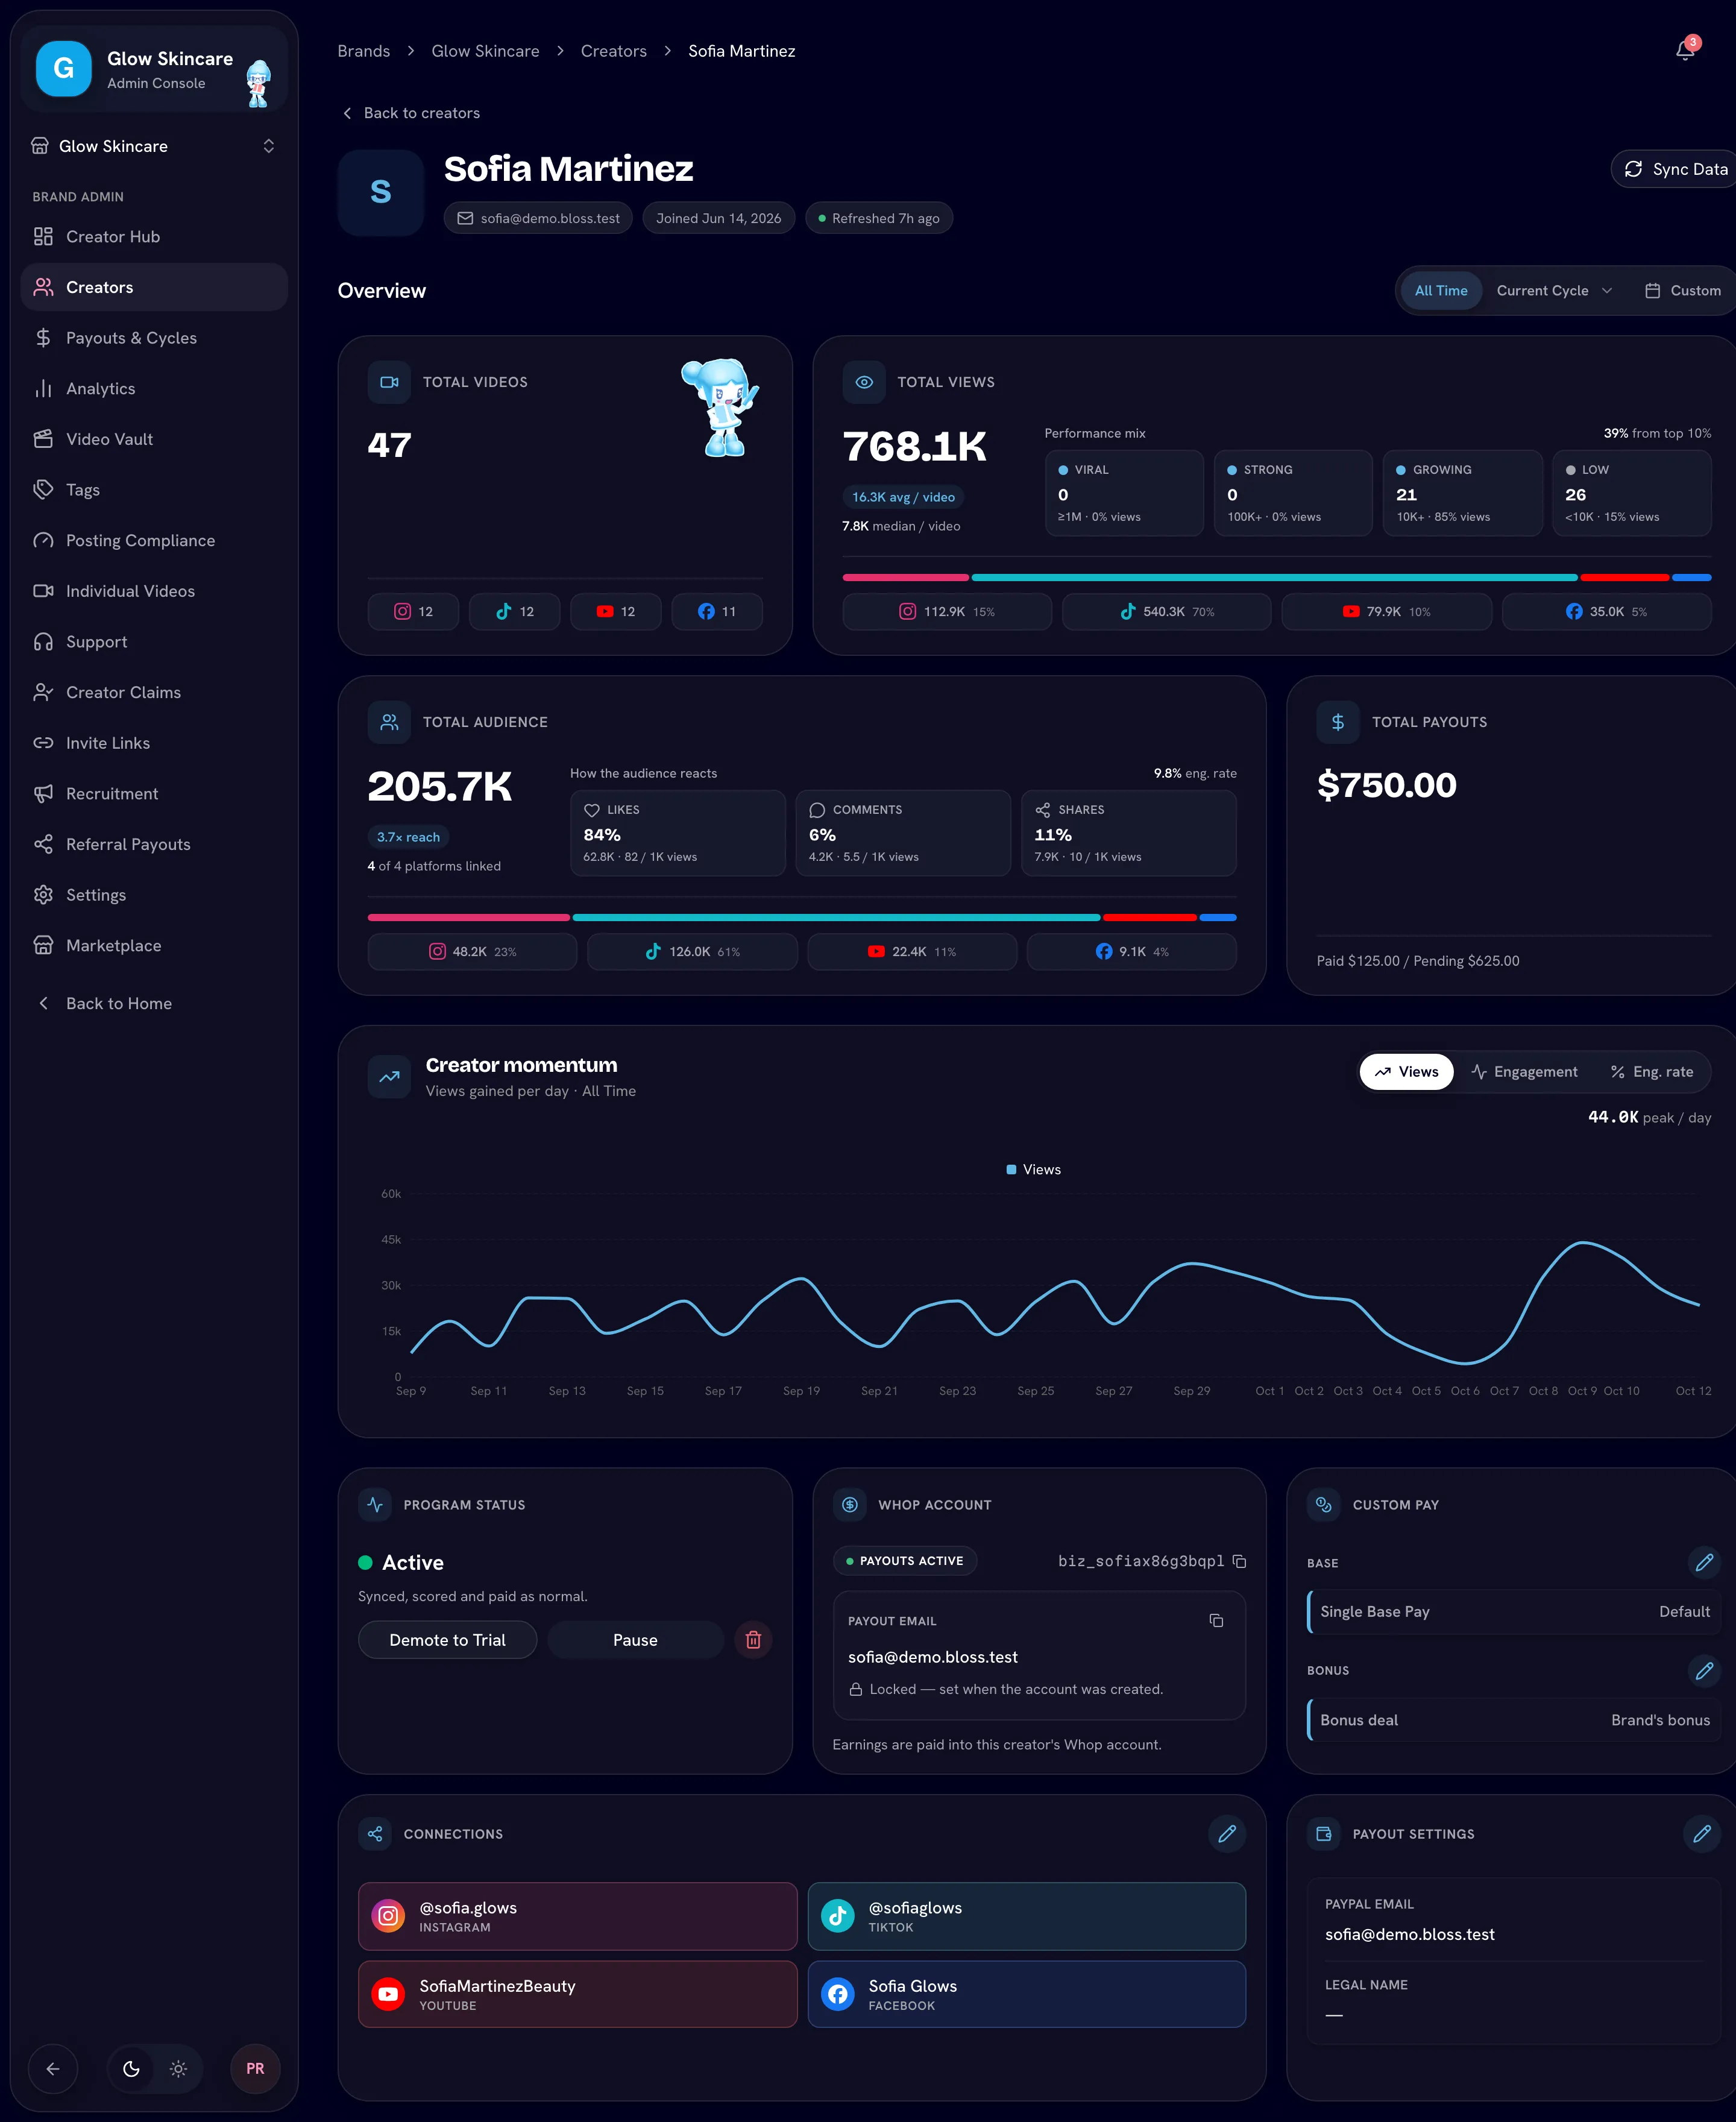Open Posting Compliance in sidebar
This screenshot has height=2122, width=1736.
pos(154,541)
